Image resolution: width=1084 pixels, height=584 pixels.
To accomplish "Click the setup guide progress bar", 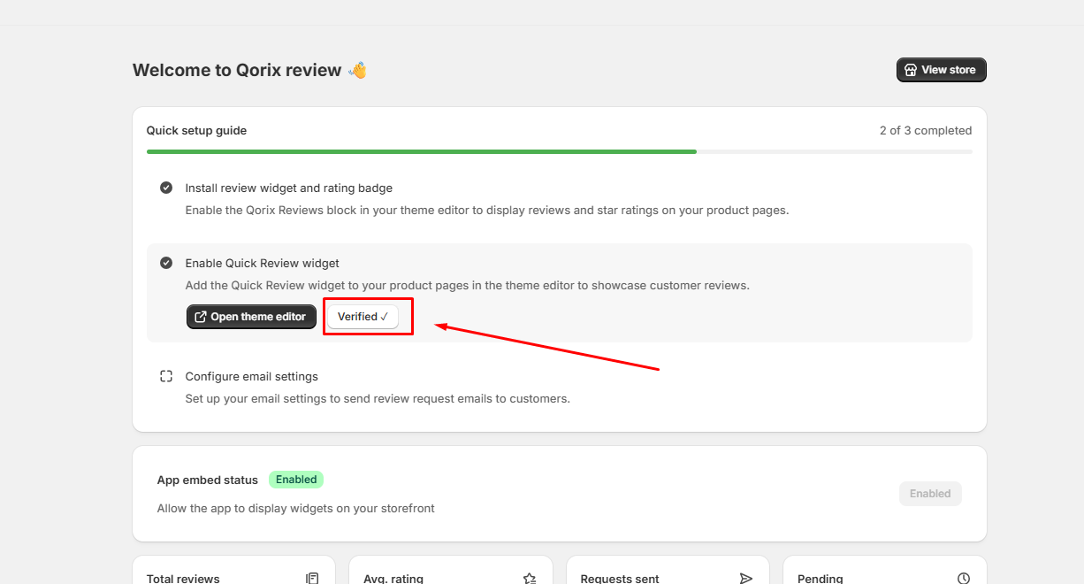I will (x=559, y=151).
